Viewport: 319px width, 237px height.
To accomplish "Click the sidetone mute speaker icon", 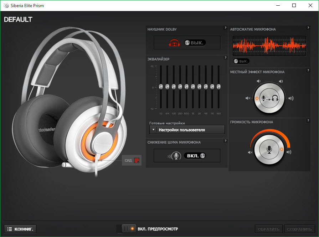I will (x=248, y=98).
